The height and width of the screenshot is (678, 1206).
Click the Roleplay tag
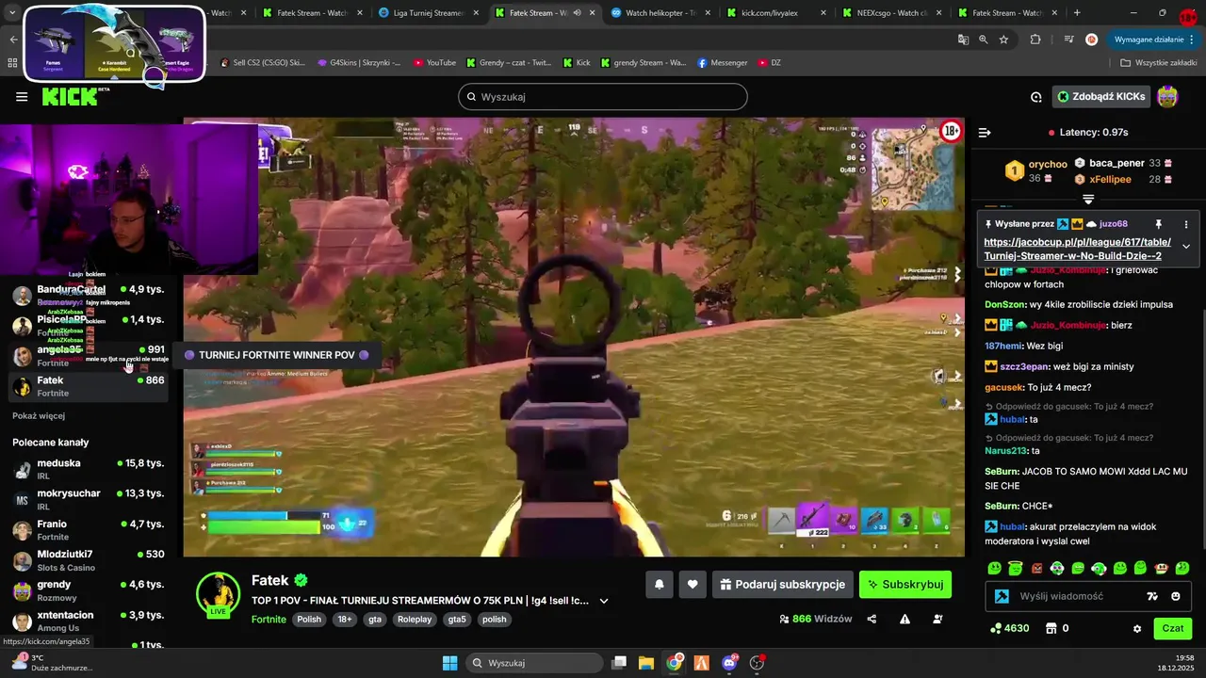(x=415, y=620)
